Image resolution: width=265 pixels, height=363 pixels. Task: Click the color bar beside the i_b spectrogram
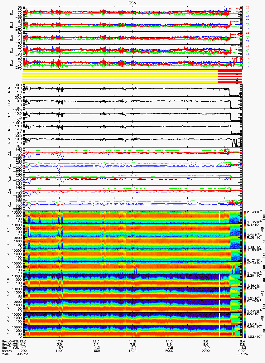coord(246,217)
